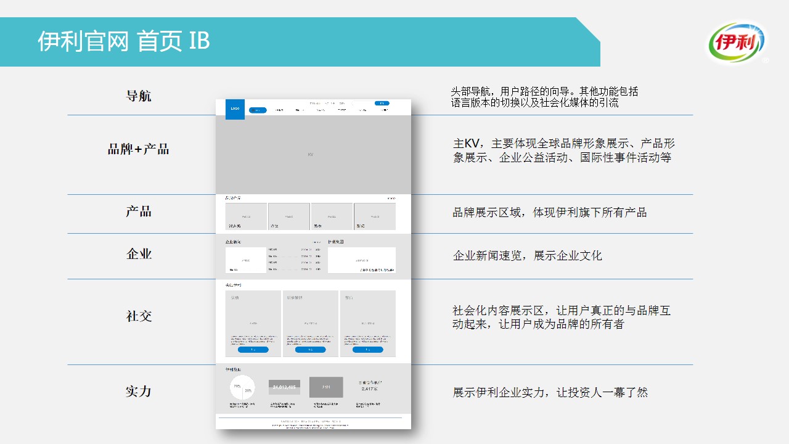Image resolution: width=789 pixels, height=444 pixels.
Task: Click the blue LOGO box in wireframe
Action: [x=235, y=109]
